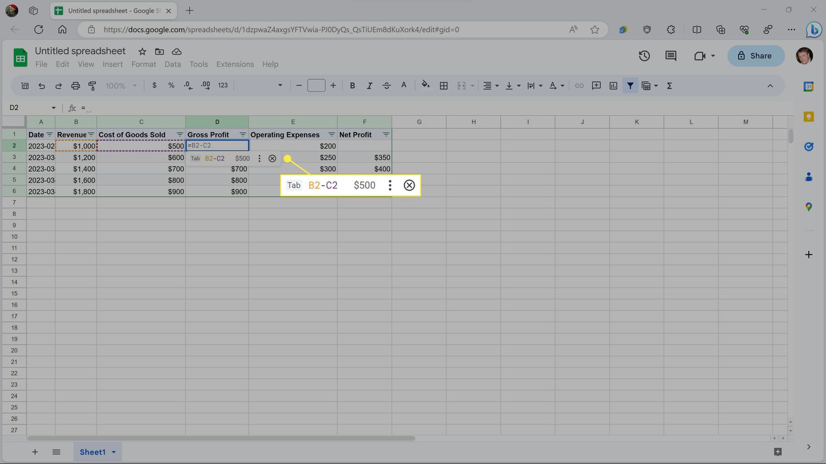Open version history clock icon
The height and width of the screenshot is (464, 826).
pos(644,56)
